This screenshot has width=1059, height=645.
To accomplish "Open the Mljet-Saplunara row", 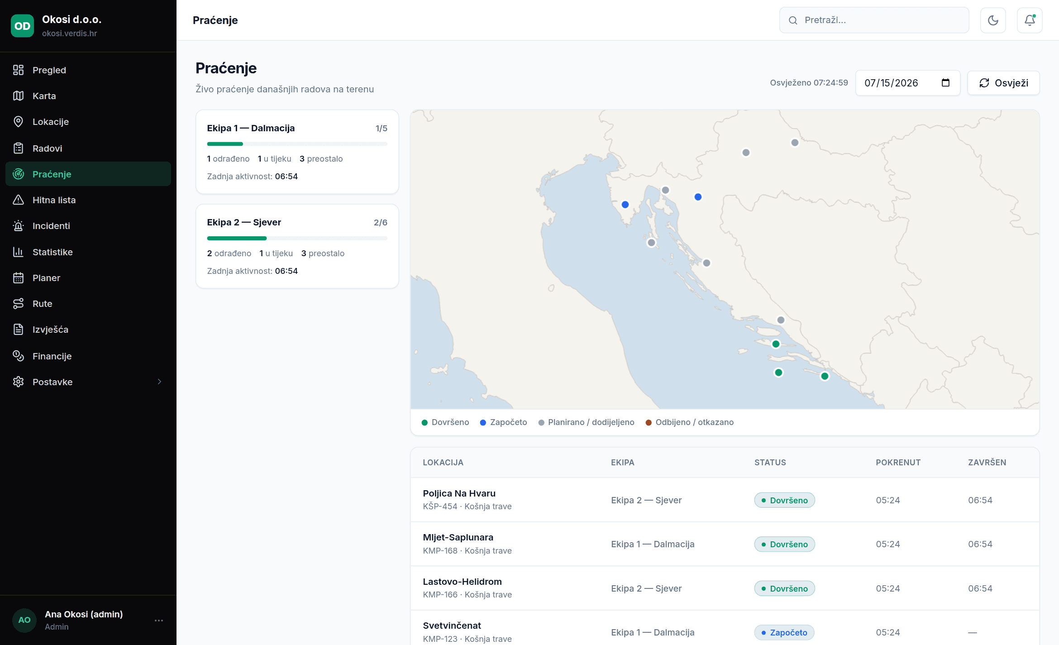I will coord(725,544).
